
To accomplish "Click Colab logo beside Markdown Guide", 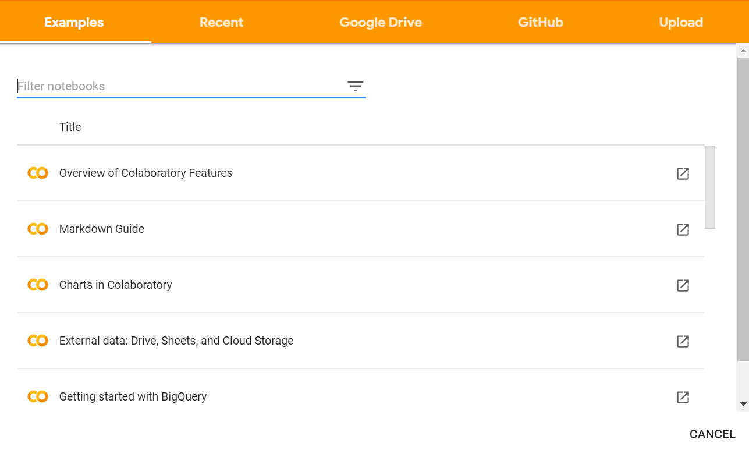I will tap(38, 229).
